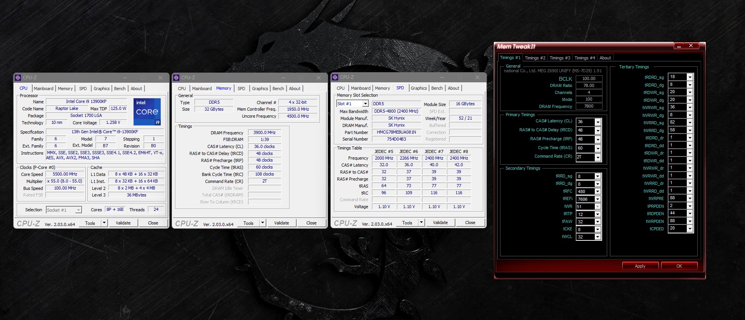
Task: Expand the tREFI dropdown showing 7606
Action: [598, 199]
